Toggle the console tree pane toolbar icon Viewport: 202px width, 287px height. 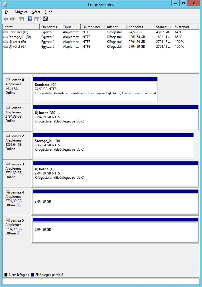(21, 19)
